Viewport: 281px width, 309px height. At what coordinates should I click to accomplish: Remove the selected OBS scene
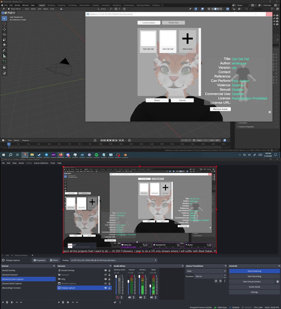7,302
